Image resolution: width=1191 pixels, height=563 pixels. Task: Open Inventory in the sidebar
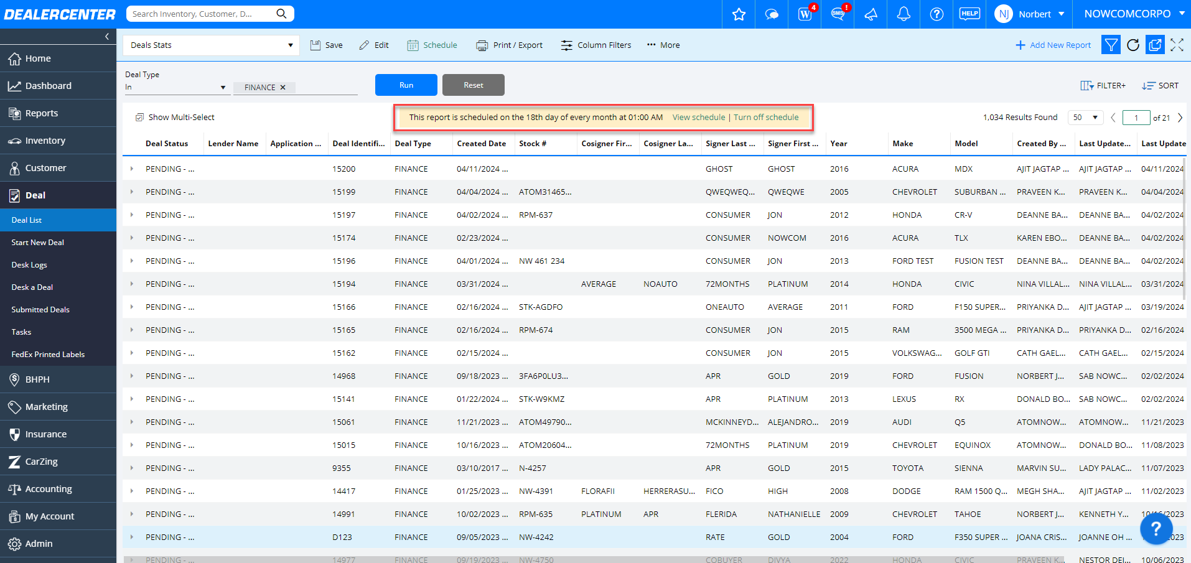point(58,141)
